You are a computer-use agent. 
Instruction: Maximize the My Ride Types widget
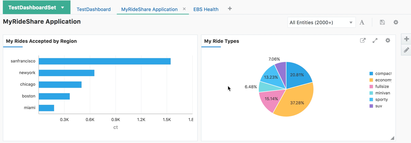click(x=375, y=40)
